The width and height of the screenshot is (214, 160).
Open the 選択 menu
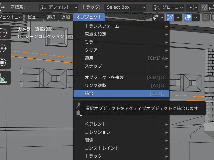(51, 17)
